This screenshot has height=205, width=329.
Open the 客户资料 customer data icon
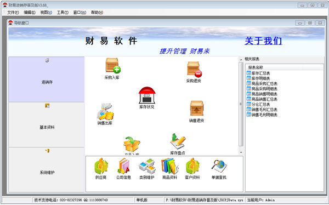[x=192, y=167]
